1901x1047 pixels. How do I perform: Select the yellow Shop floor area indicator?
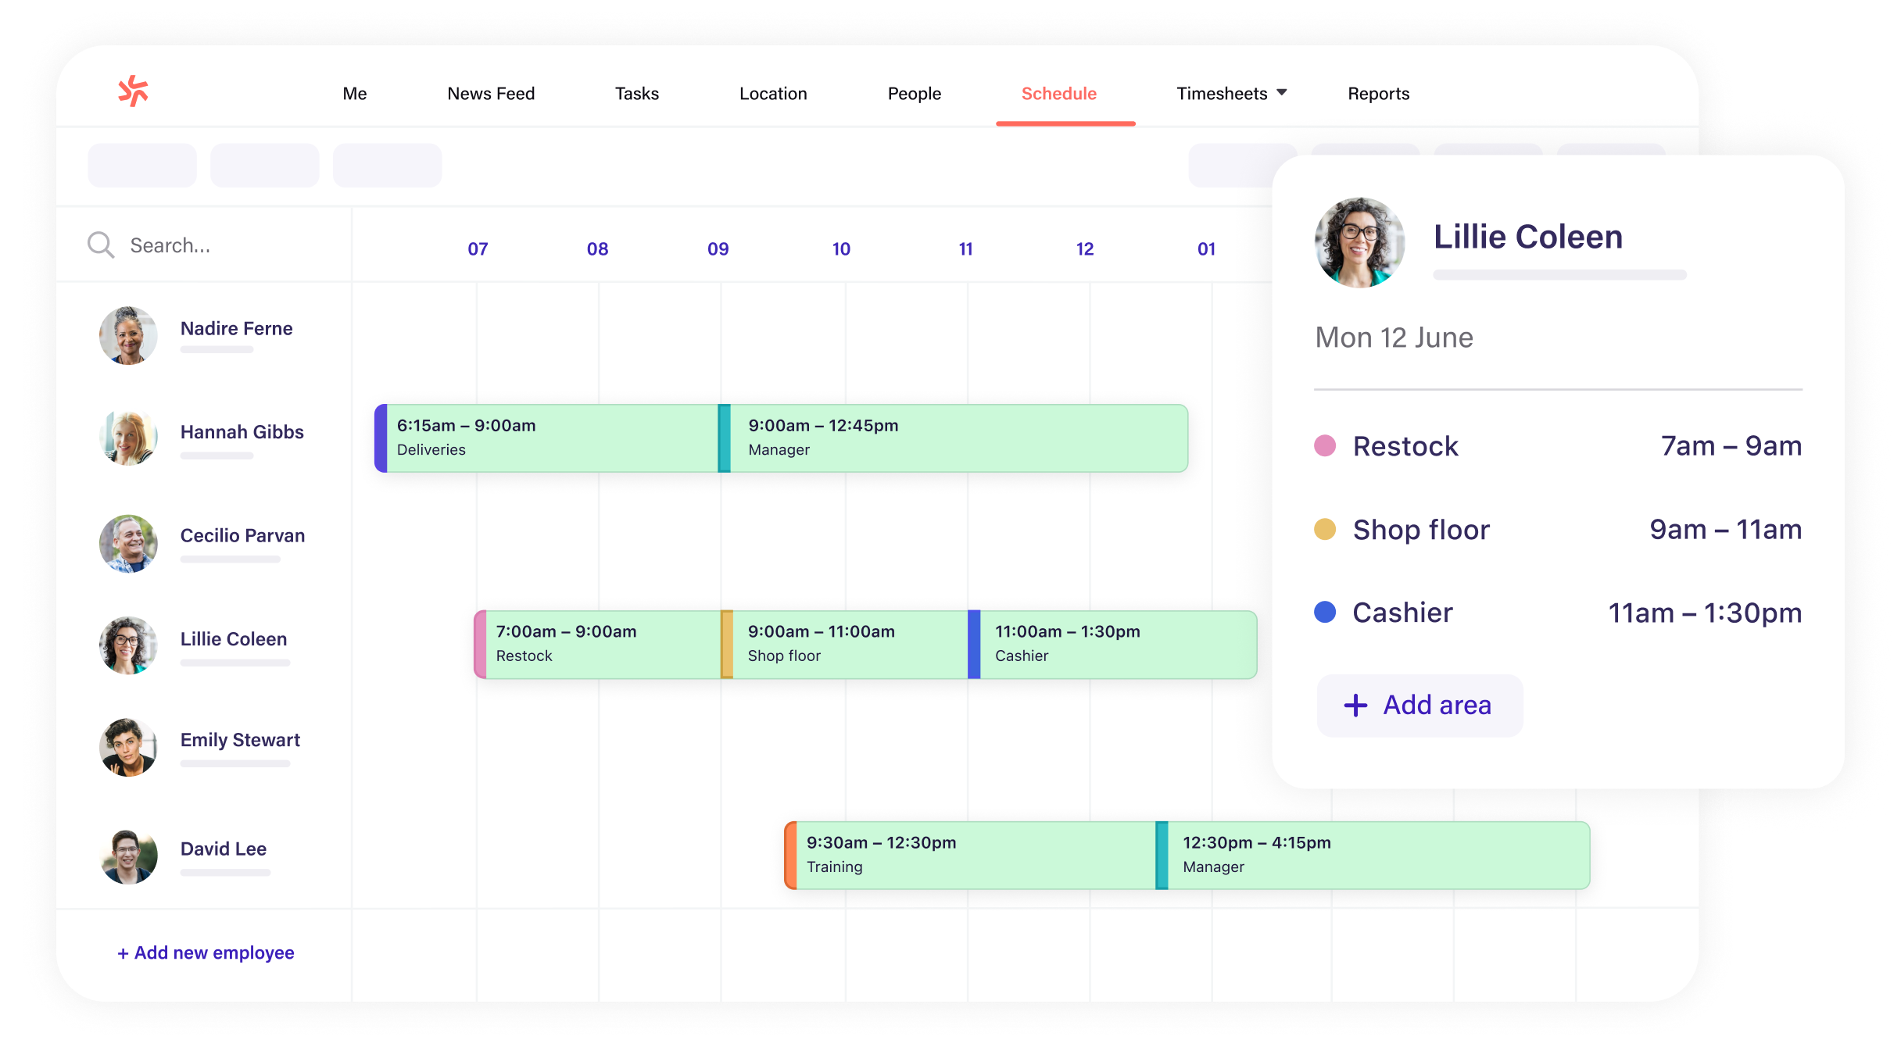point(1327,529)
